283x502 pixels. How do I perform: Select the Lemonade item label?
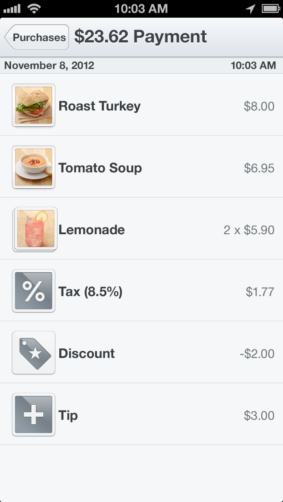92,230
